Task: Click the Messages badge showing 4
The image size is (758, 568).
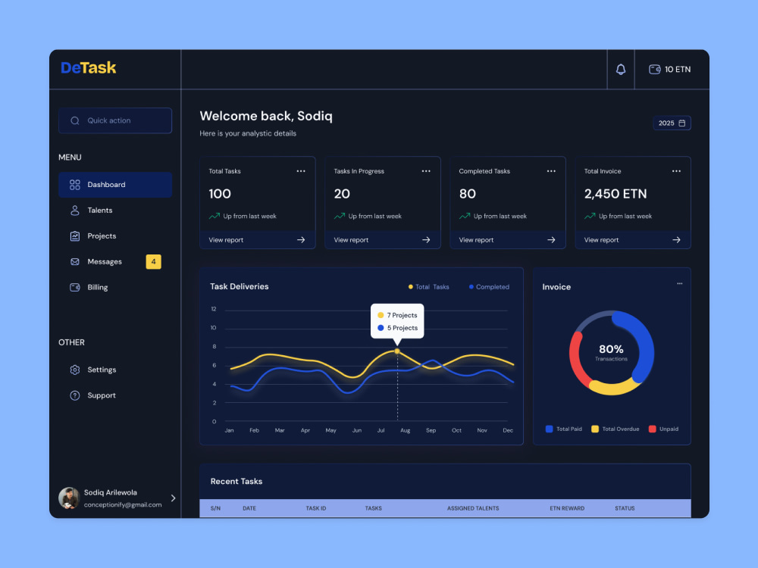Action: click(153, 262)
